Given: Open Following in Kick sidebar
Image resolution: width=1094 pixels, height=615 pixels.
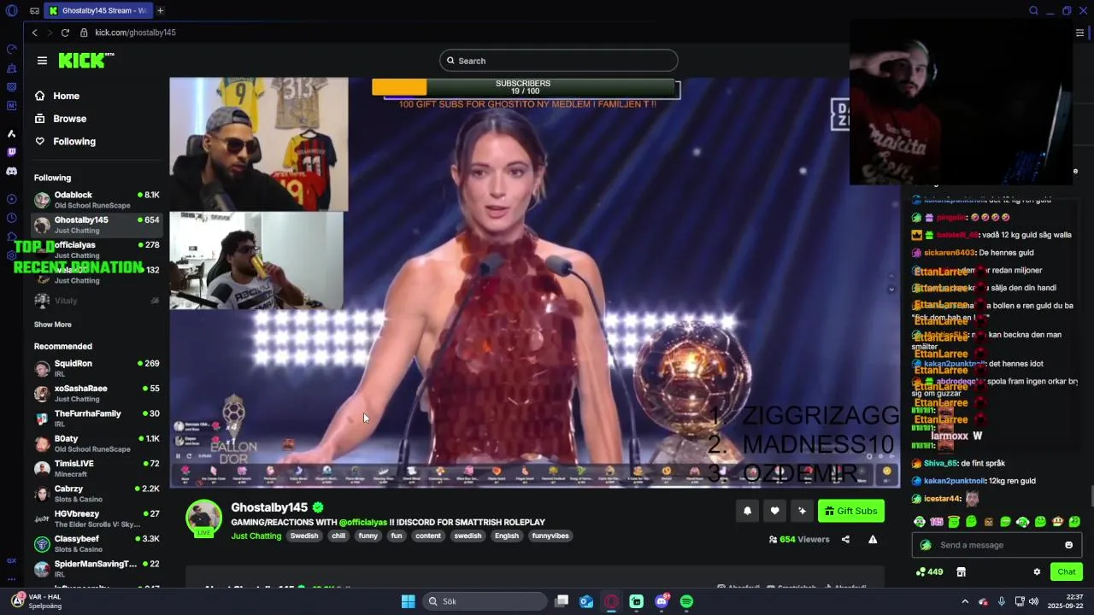Looking at the screenshot, I should [x=74, y=141].
